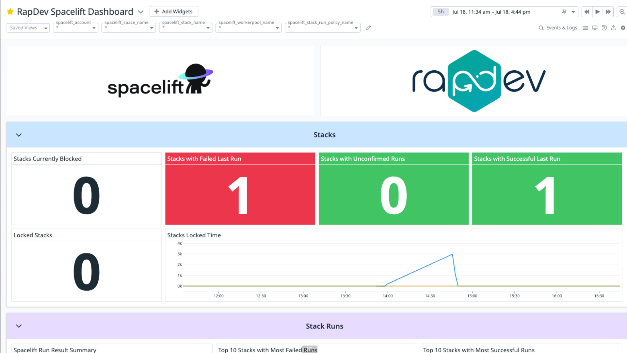This screenshot has height=353, width=627.
Task: Step the time frame forward
Action: click(608, 12)
